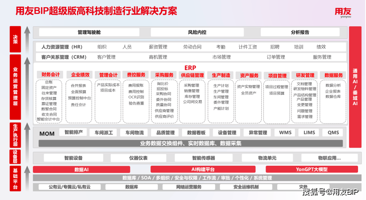Click the QMS box
The height and width of the screenshot is (200, 366).
coord(333,133)
